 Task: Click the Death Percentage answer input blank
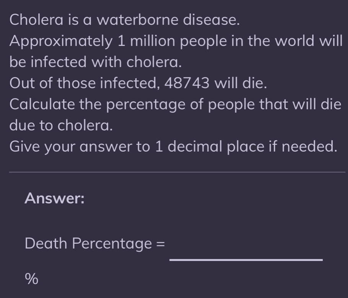pyautogui.click(x=246, y=251)
